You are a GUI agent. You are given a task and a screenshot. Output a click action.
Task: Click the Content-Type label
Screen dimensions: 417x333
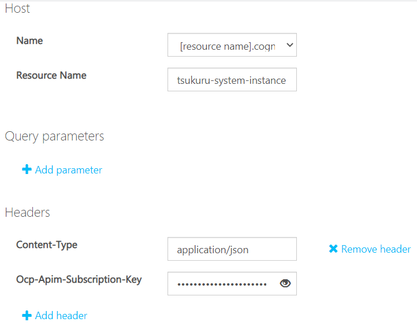coord(47,245)
